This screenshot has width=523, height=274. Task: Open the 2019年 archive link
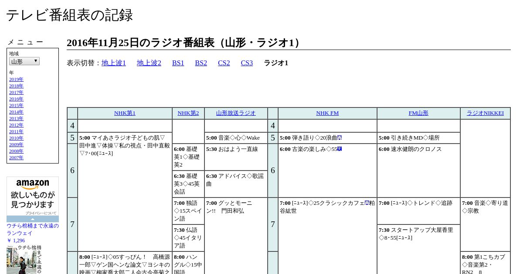pos(16,80)
